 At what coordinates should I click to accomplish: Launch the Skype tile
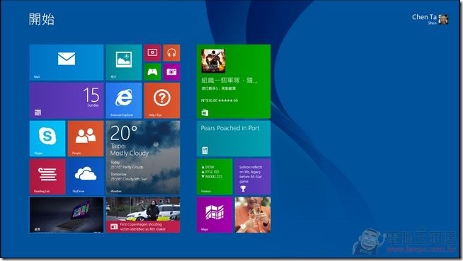click(x=47, y=139)
